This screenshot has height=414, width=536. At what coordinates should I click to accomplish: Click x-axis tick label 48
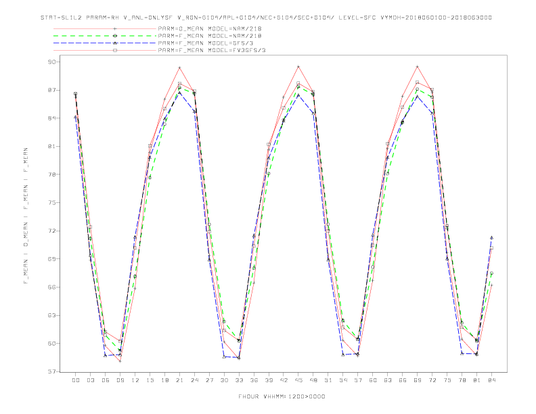(313, 380)
